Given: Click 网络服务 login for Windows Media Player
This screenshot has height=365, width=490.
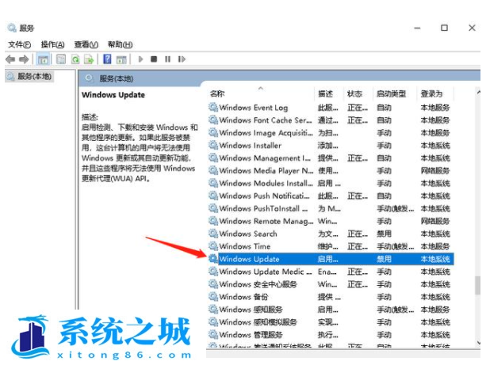Looking at the screenshot, I should point(435,171).
